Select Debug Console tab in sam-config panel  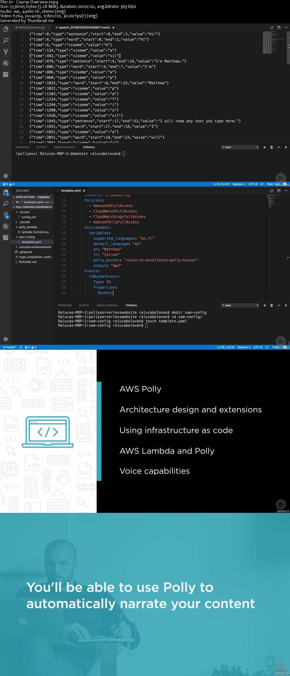107,305
